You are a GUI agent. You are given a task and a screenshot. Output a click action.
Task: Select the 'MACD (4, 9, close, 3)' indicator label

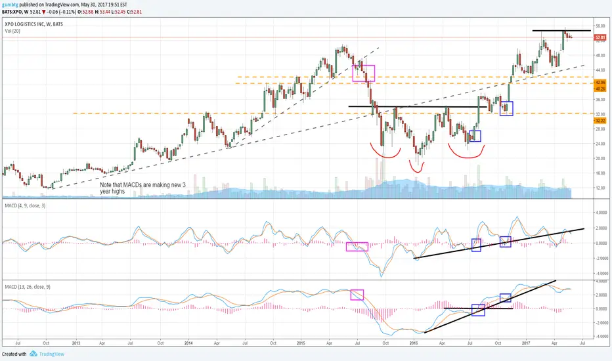tap(25, 205)
